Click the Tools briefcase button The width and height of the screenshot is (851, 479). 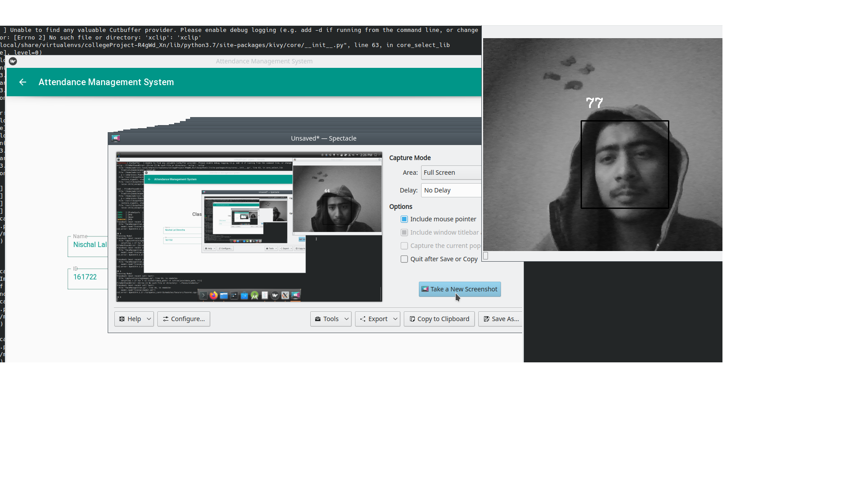coord(326,319)
